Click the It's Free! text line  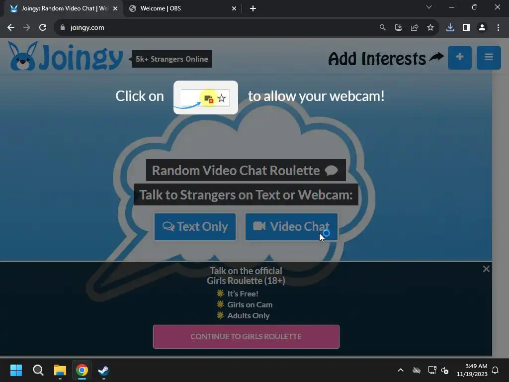coord(243,293)
